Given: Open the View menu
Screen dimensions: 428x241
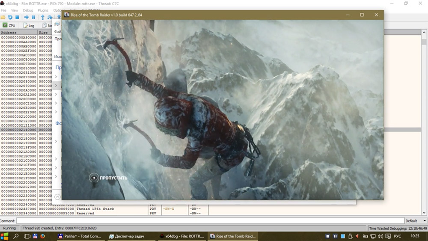Looking at the screenshot, I should tap(15, 10).
